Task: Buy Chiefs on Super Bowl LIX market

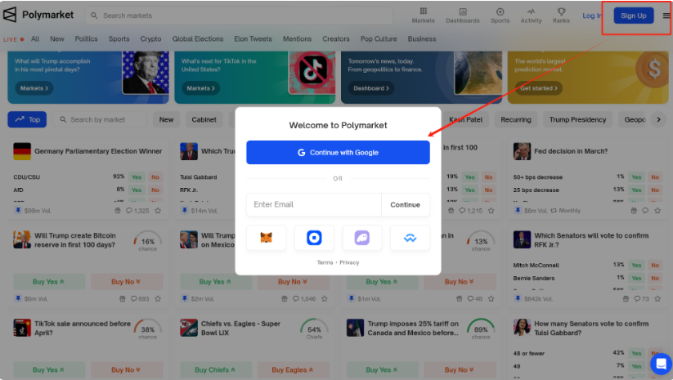Action: click(x=215, y=369)
